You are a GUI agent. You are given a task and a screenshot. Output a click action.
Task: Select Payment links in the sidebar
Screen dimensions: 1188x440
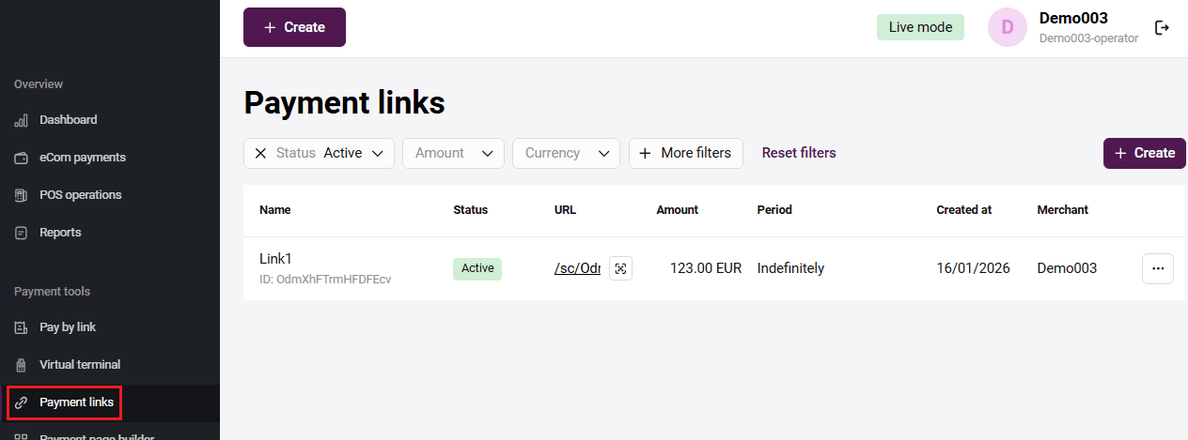point(76,402)
